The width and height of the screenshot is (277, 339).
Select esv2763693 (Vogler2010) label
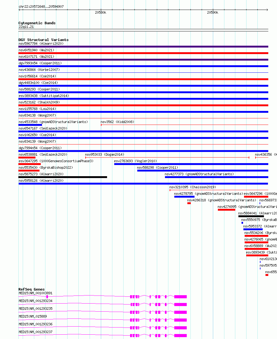click(135, 161)
